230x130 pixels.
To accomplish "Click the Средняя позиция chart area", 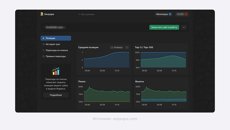I will click(107, 60).
